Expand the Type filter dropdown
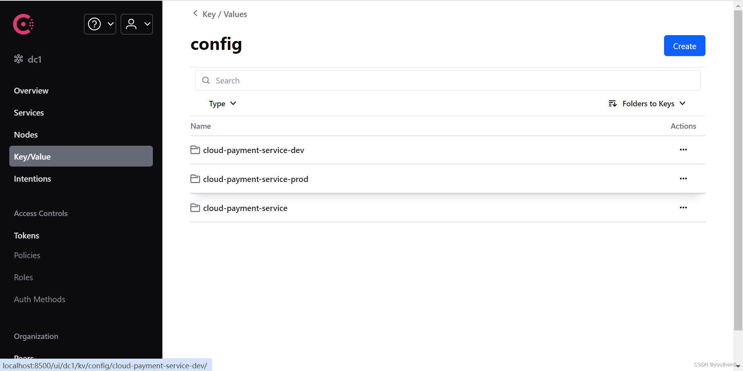This screenshot has width=743, height=371. [222, 104]
